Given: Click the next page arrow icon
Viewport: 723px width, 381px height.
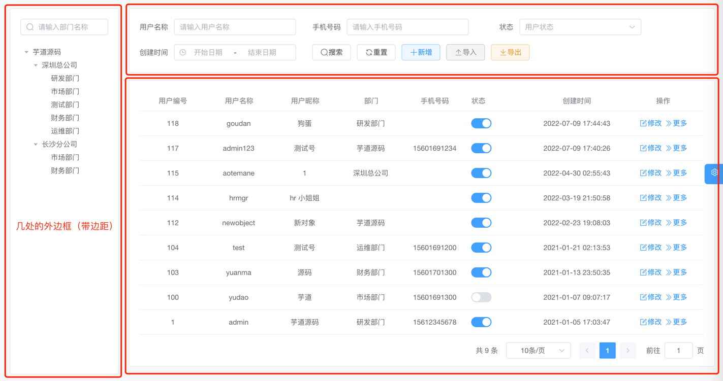Looking at the screenshot, I should tap(627, 350).
